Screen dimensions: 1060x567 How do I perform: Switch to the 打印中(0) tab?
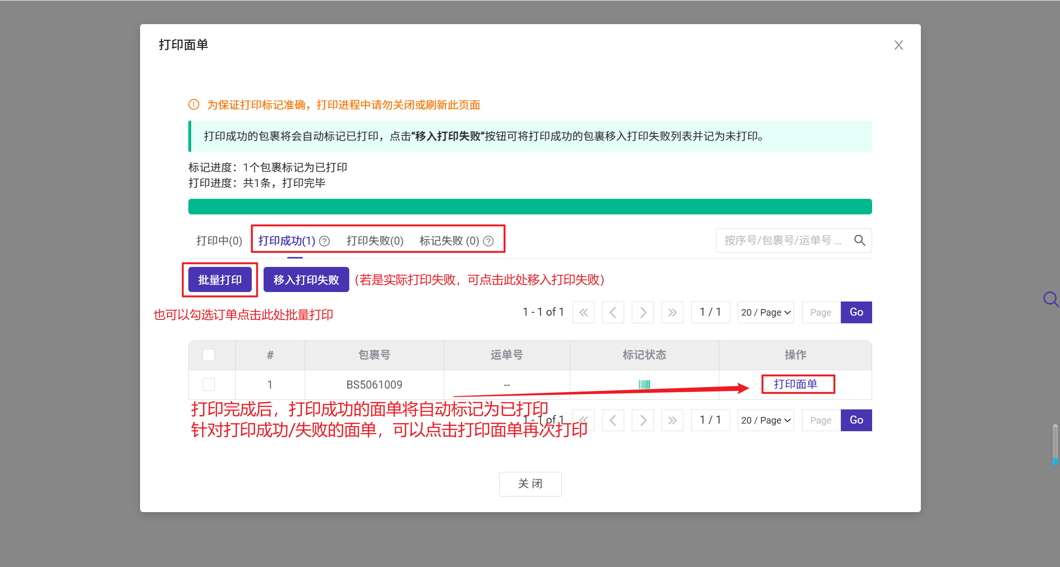(219, 241)
